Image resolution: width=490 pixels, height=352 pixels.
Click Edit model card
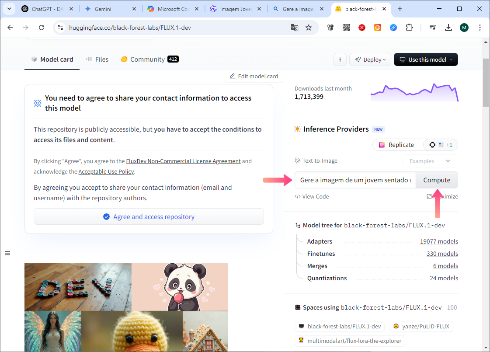[x=254, y=76]
